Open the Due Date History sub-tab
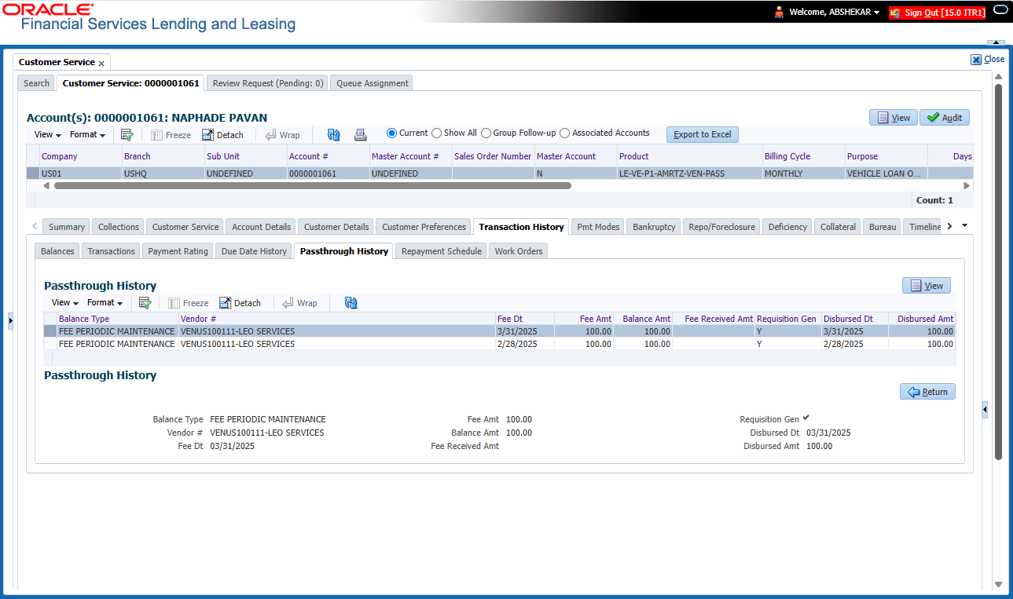1013x599 pixels. 254,251
